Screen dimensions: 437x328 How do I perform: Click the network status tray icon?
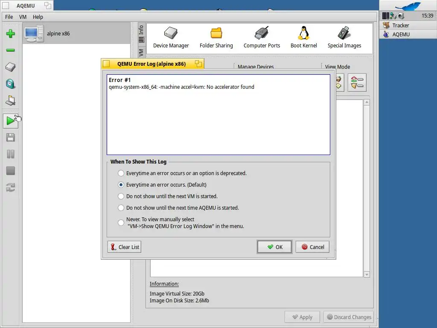[393, 16]
